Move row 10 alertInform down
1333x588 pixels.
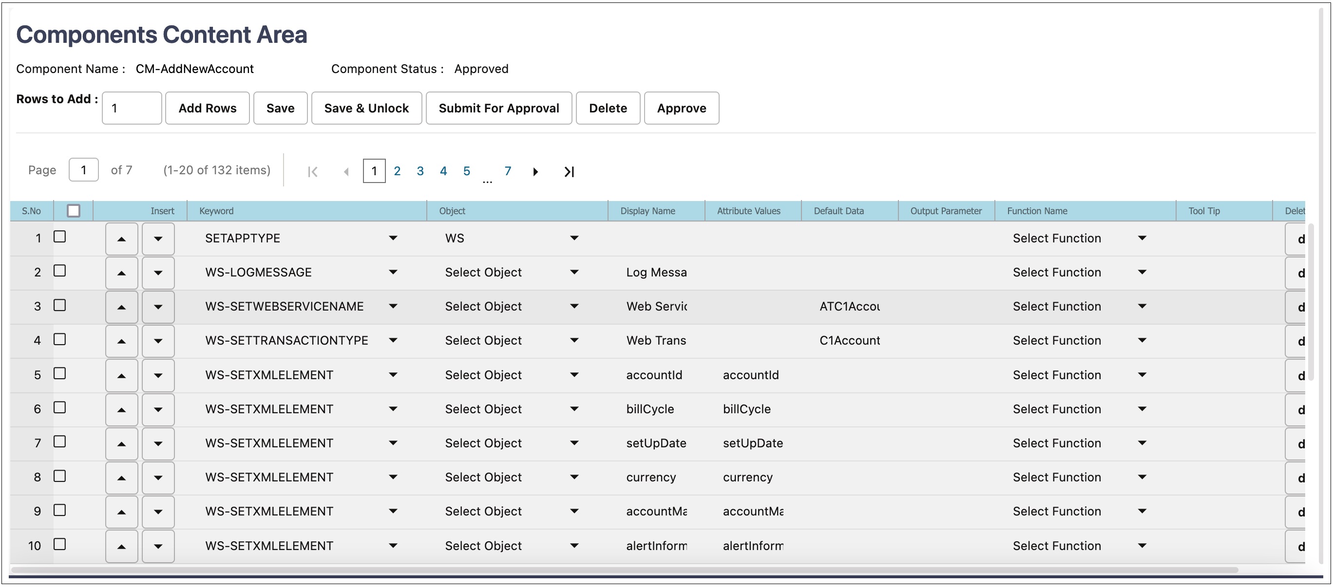point(158,547)
